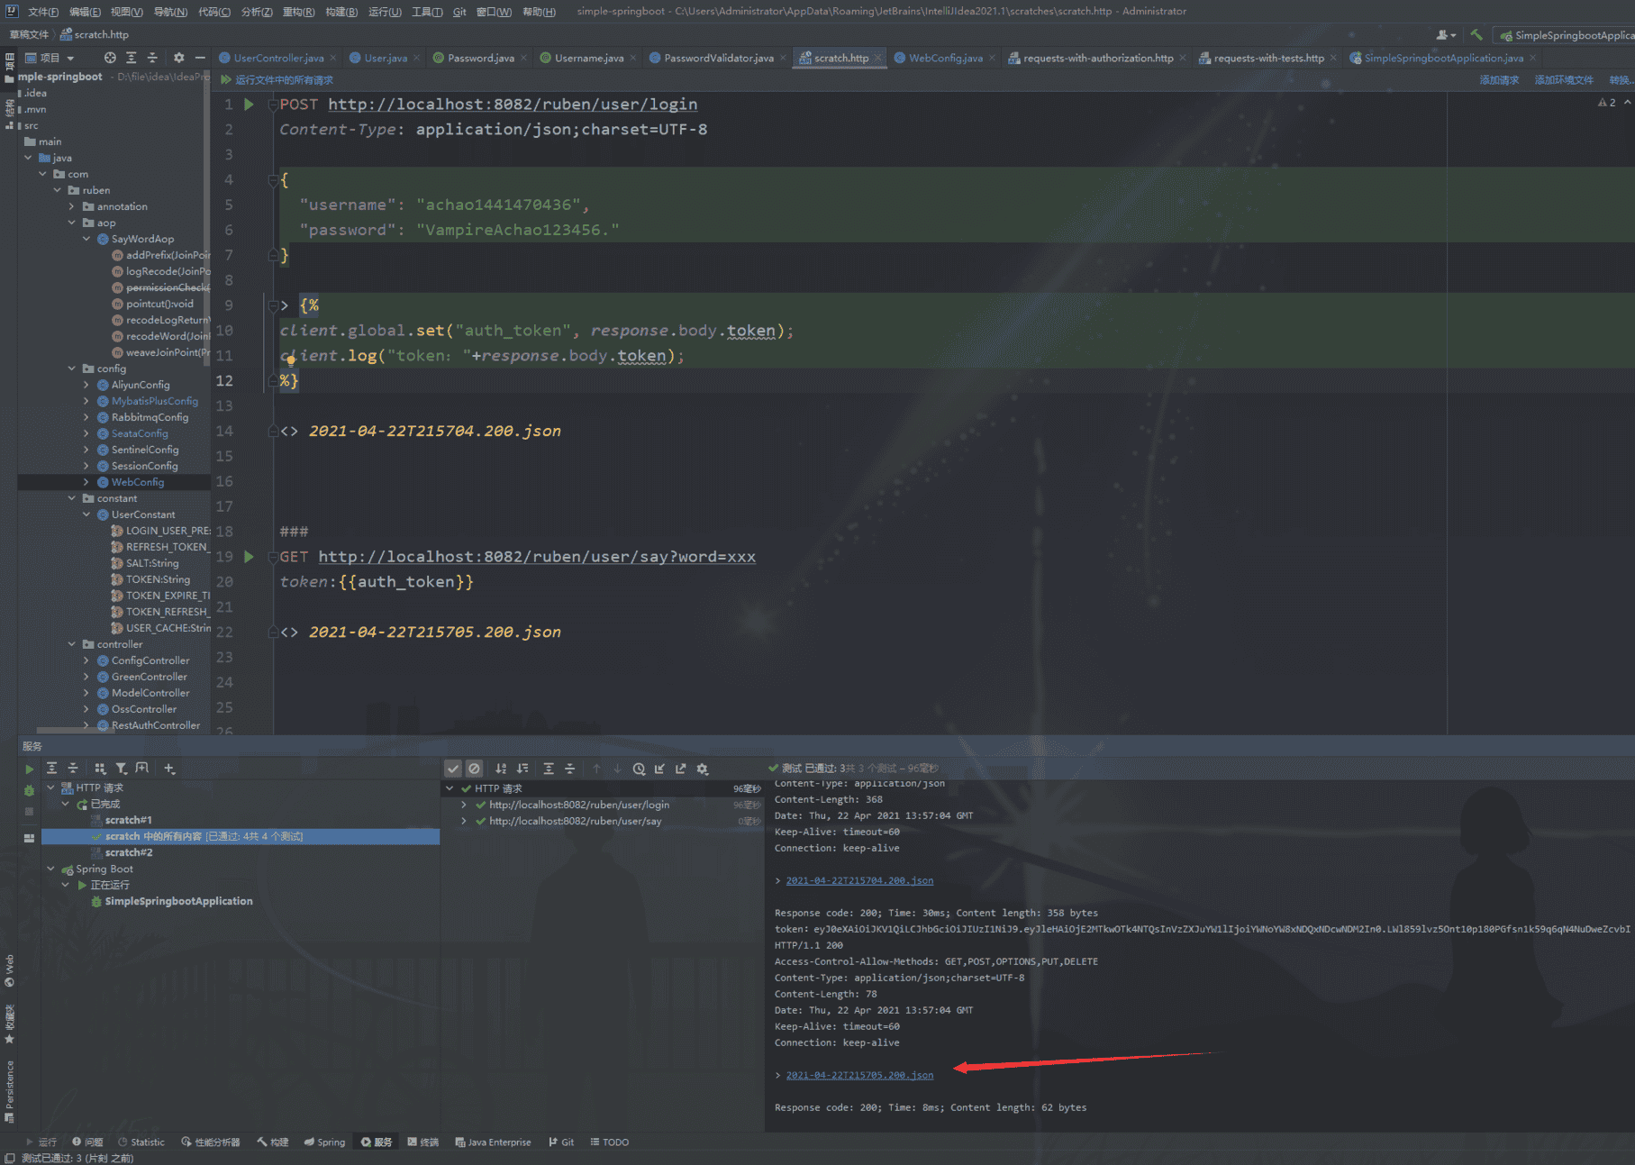
Task: Open the 2021-04-22T215705.200.json response link
Action: [x=859, y=1075]
